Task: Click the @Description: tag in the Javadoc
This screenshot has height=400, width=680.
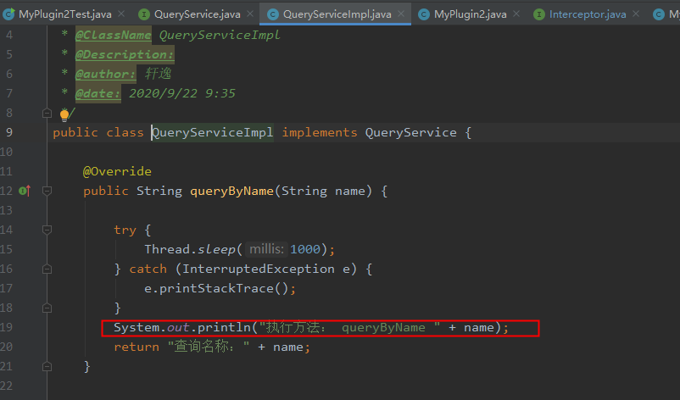Action: [x=125, y=54]
